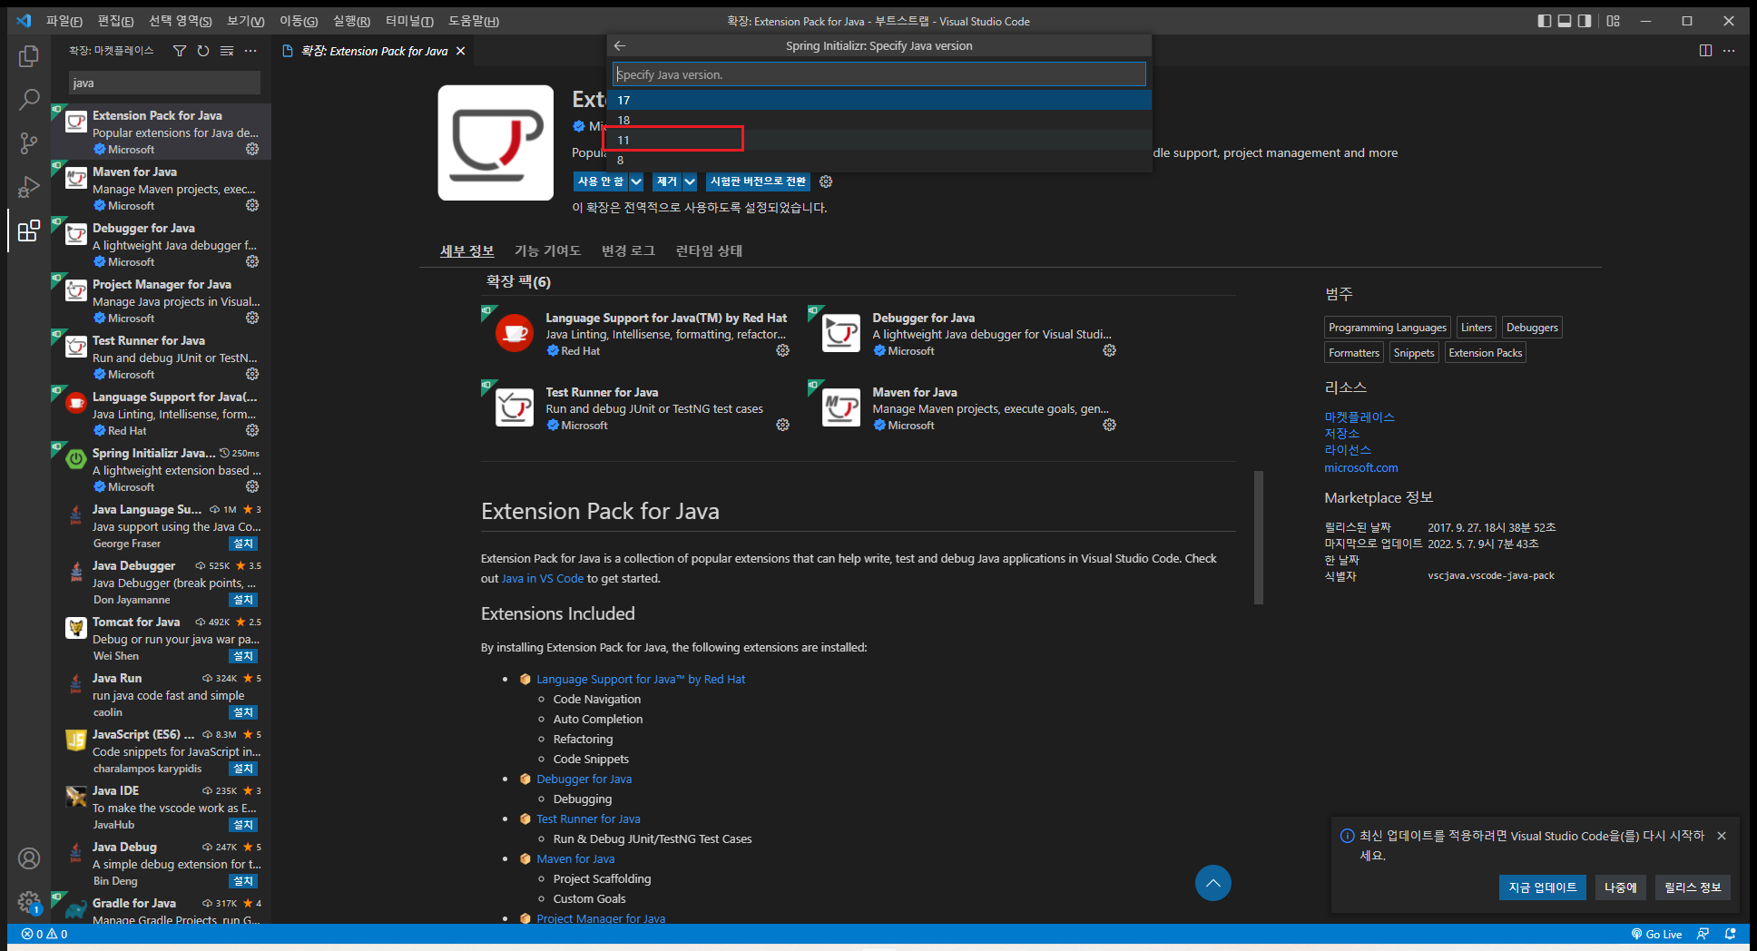Click switch to pre-release version button

[758, 181]
